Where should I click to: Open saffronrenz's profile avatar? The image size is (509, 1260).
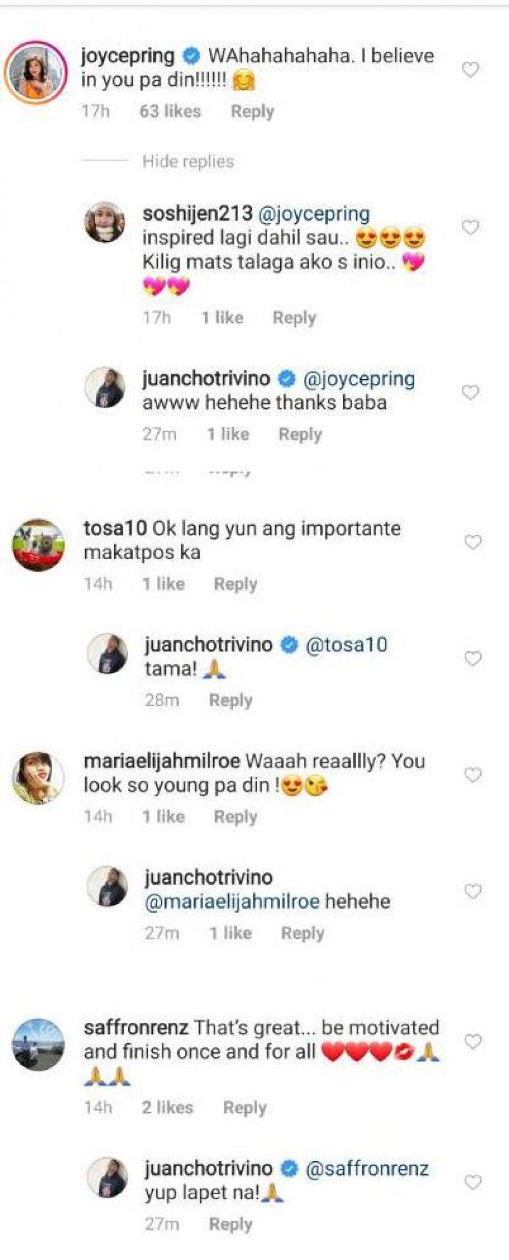click(38, 1044)
